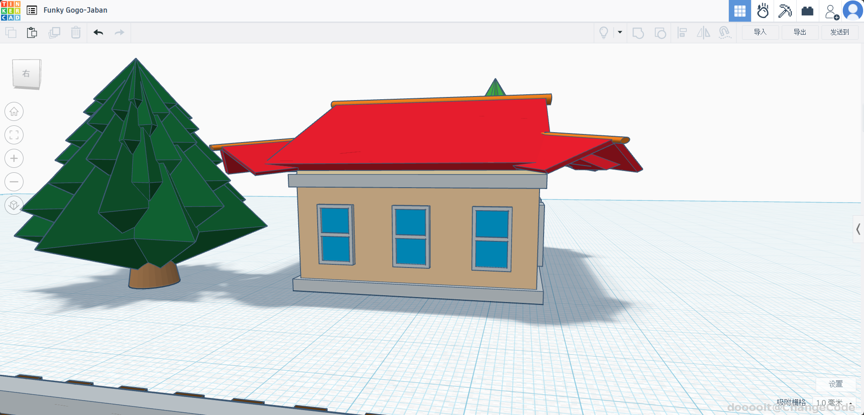Image resolution: width=864 pixels, height=415 pixels.
Task: Click the Mirror tool icon
Action: 704,32
